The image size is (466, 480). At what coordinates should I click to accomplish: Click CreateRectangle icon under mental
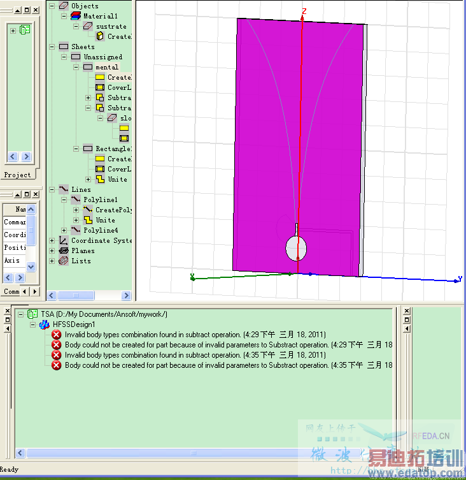(100, 77)
